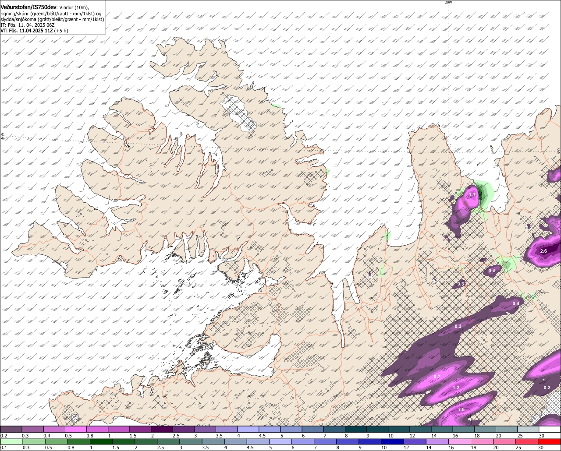This screenshot has height=451, width=561.
Task: Select lower legend swatch between 3 and 3.5
Action: pyautogui.click(x=191, y=441)
